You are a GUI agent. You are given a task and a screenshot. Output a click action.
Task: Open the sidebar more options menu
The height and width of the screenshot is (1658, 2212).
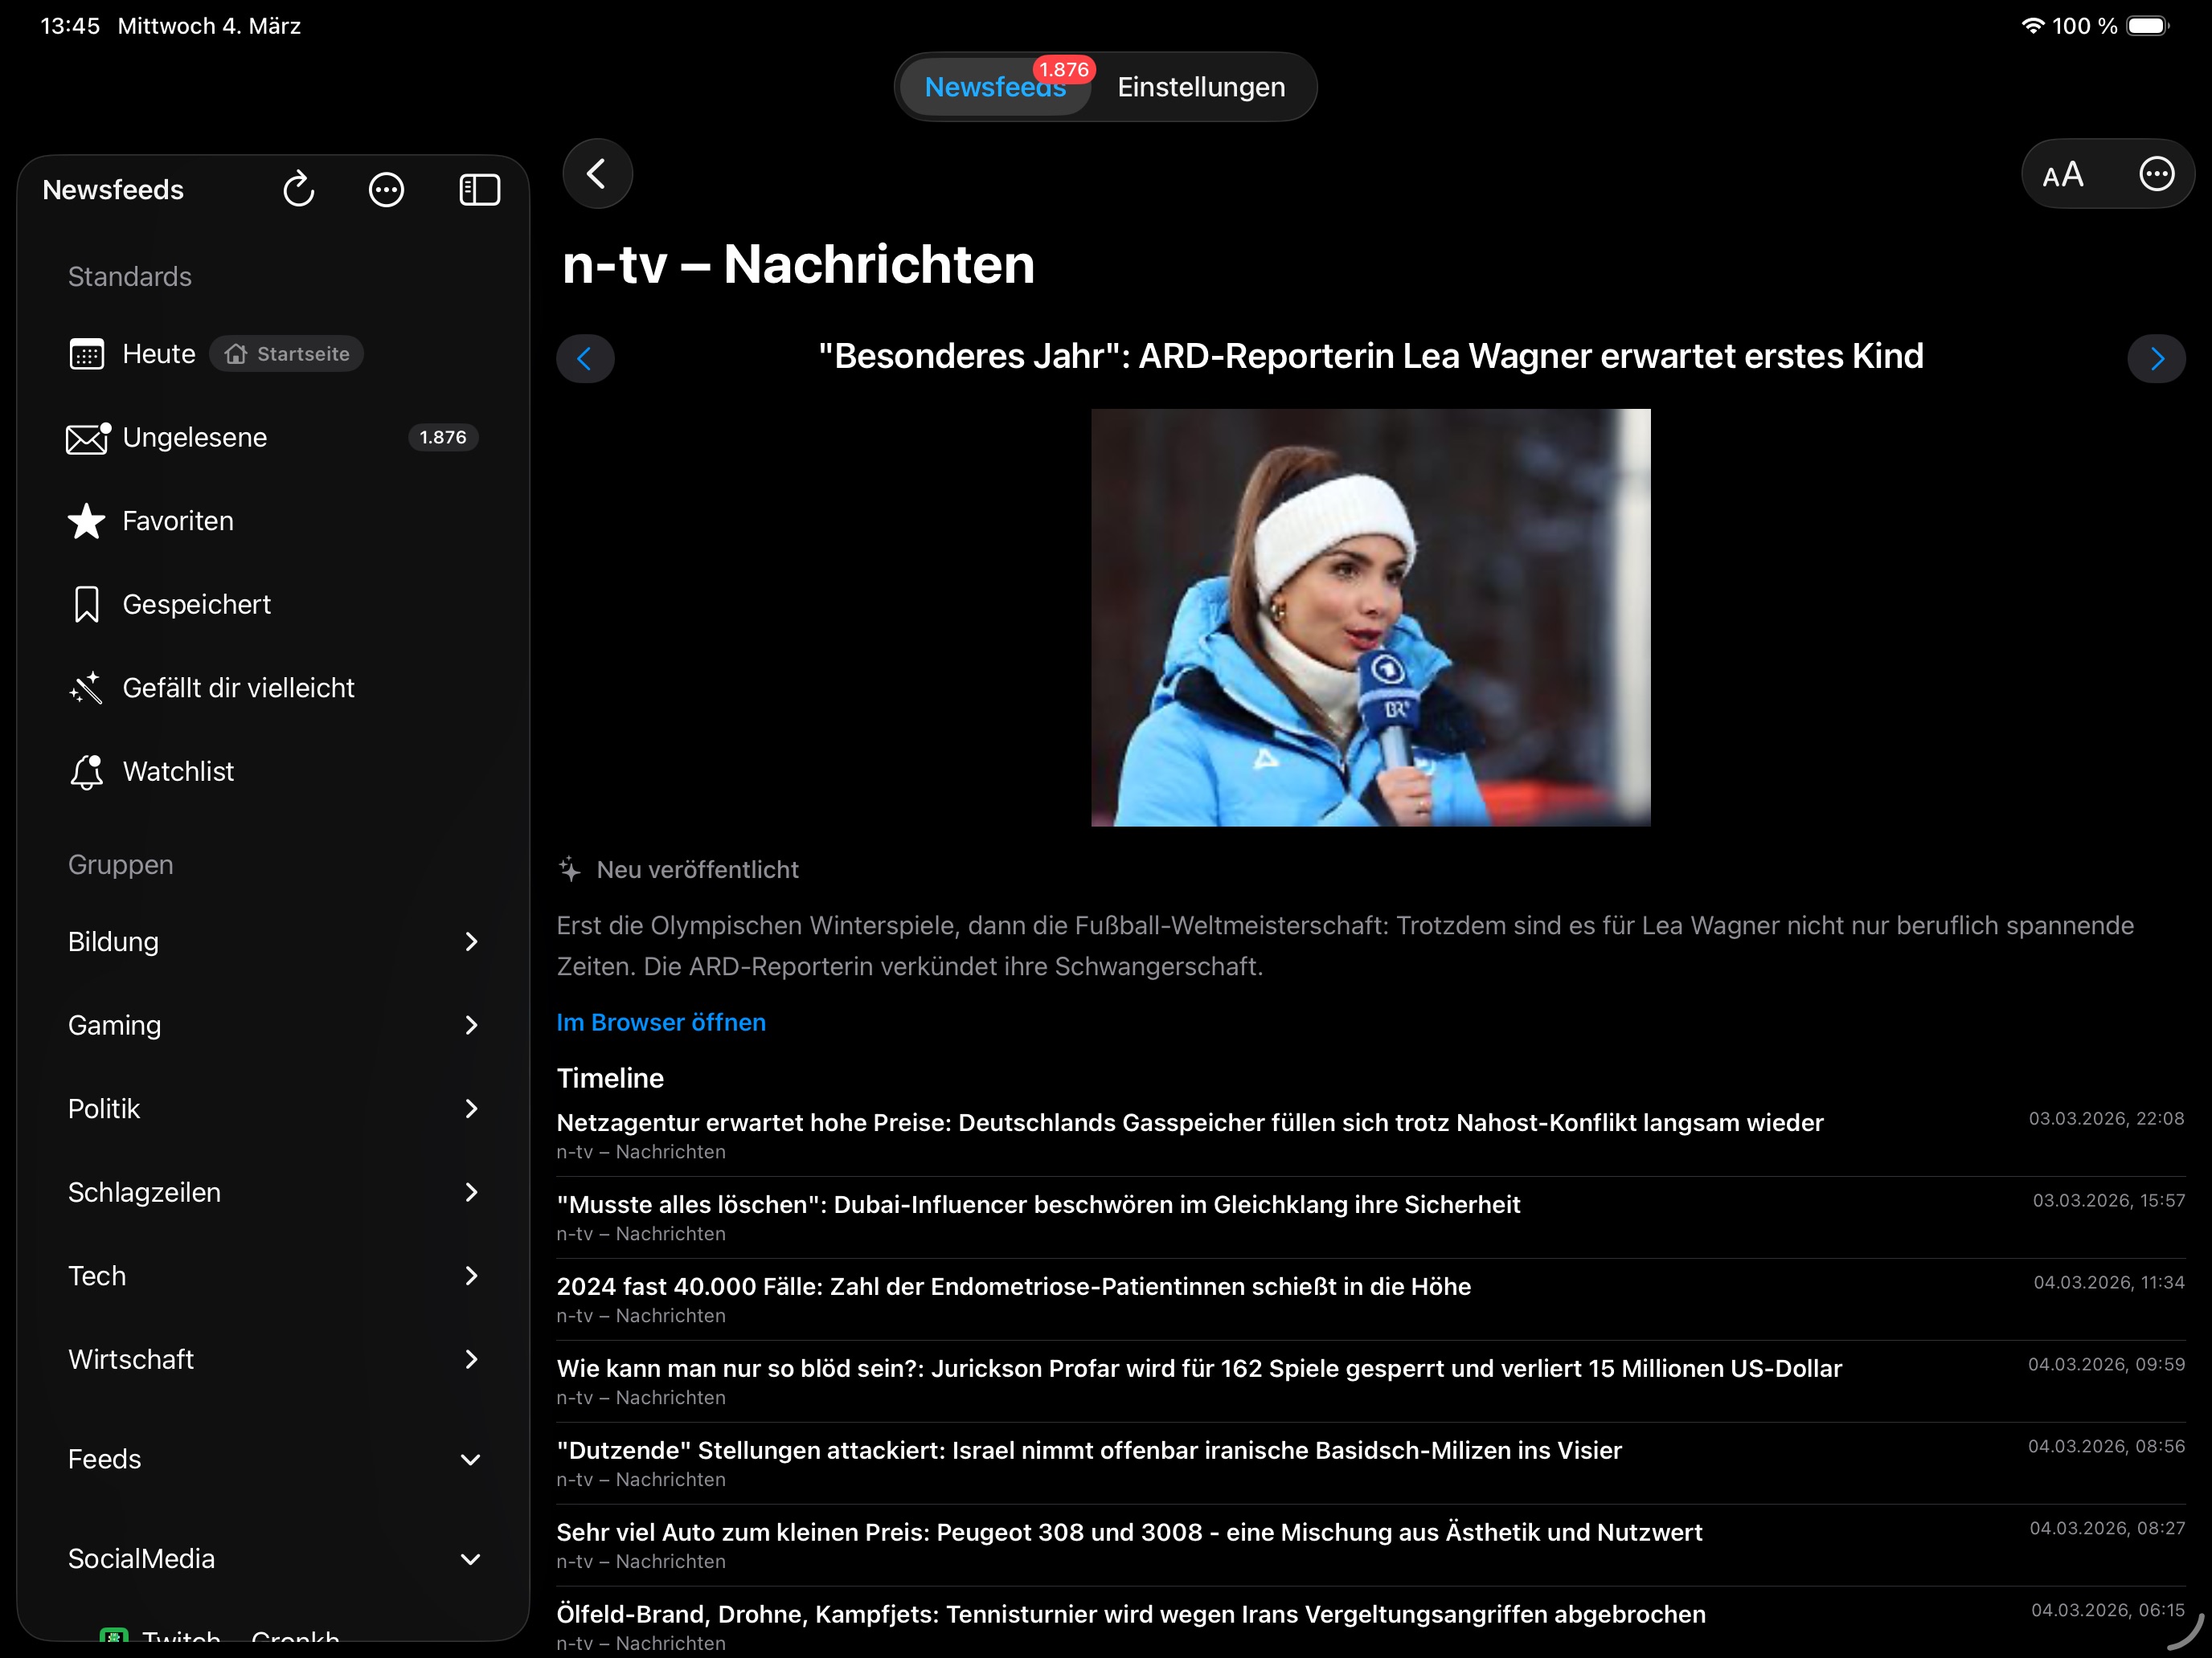pyautogui.click(x=386, y=189)
